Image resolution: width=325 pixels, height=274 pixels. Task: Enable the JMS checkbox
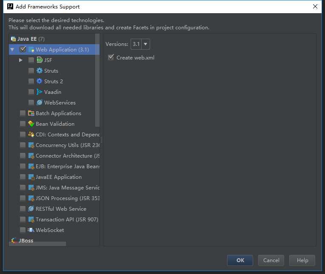(23, 188)
